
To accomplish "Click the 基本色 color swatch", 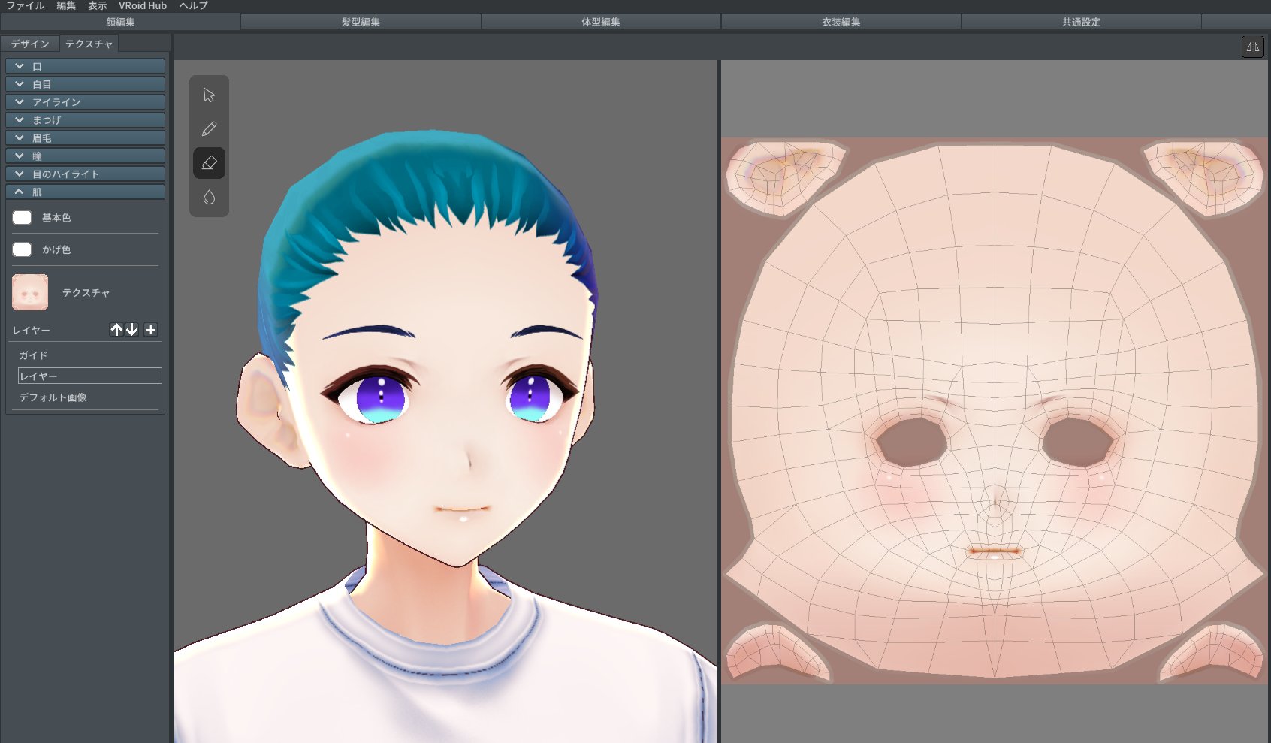I will pos(23,217).
